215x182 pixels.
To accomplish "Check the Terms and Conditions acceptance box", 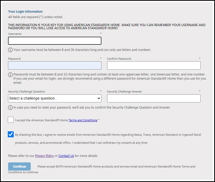I will [x=11, y=120].
